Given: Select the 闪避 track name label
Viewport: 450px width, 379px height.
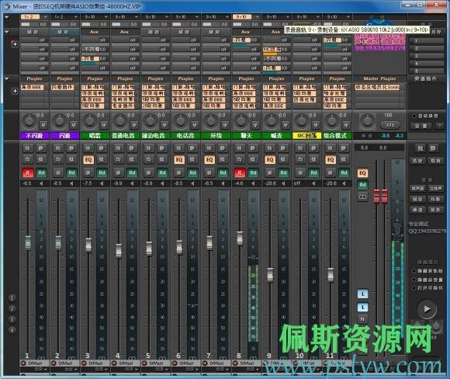Looking at the screenshot, I should click(x=64, y=136).
